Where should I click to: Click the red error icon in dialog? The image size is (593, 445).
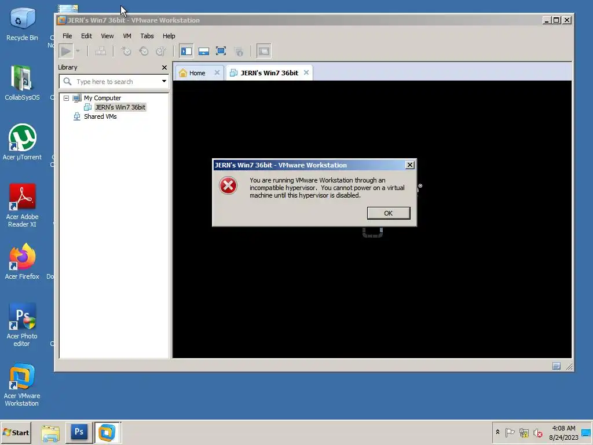point(228,185)
